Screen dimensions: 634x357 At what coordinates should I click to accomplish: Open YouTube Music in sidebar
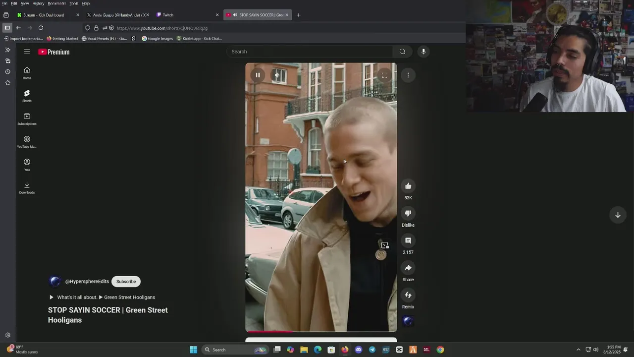pyautogui.click(x=27, y=142)
